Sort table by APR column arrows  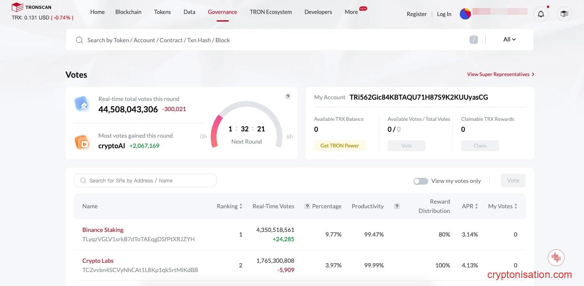tap(476, 206)
